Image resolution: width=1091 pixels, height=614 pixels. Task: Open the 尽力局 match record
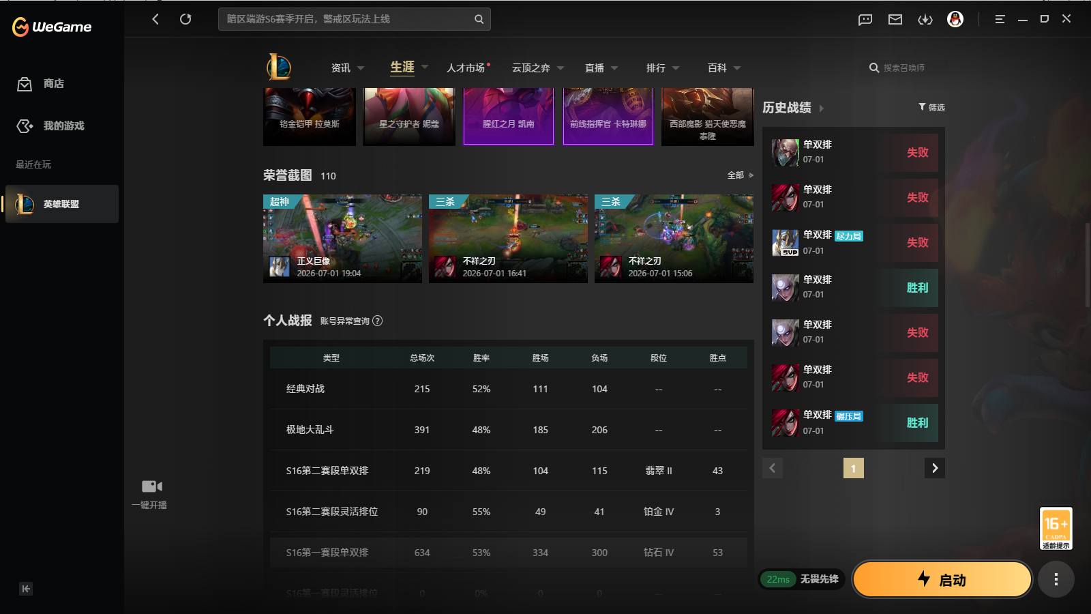(854, 242)
